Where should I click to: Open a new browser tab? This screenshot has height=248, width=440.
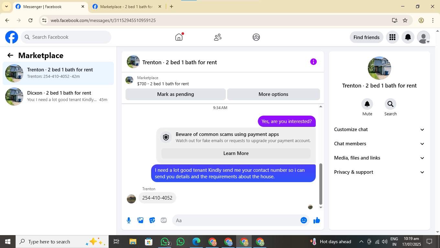(171, 6)
